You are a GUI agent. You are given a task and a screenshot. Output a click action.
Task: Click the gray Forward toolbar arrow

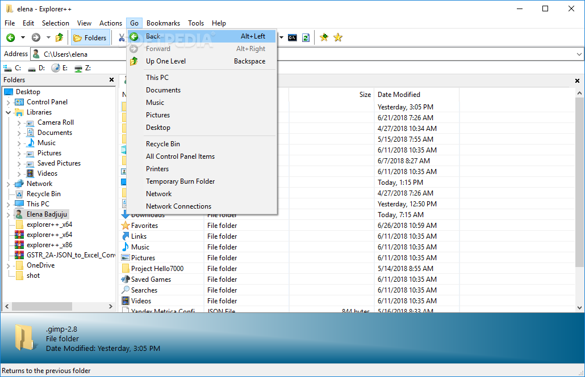(x=36, y=37)
